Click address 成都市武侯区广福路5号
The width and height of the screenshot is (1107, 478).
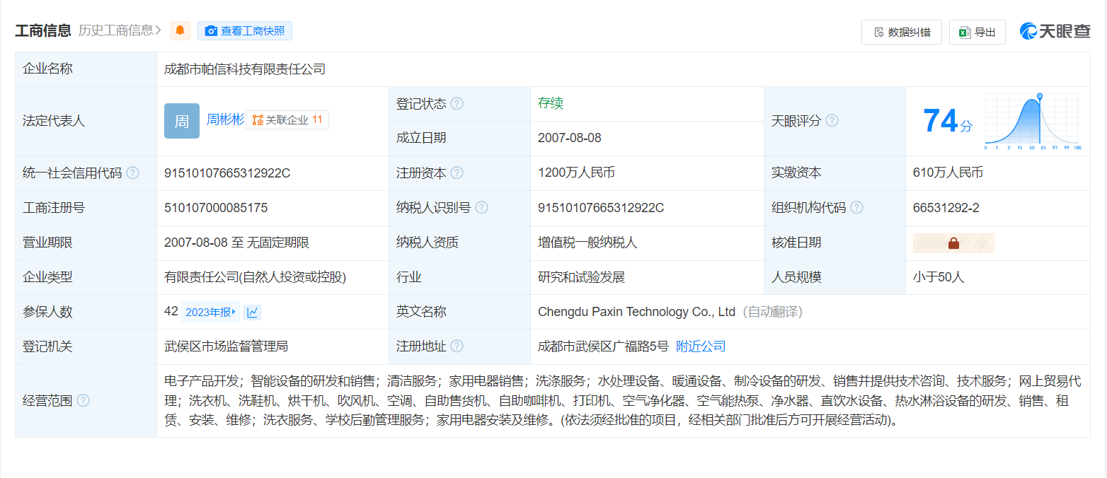(603, 346)
